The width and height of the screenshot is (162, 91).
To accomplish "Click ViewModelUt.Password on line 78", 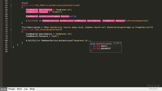I will 37,36.
